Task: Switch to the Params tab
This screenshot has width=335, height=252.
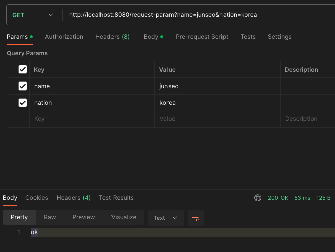Action: pos(20,37)
